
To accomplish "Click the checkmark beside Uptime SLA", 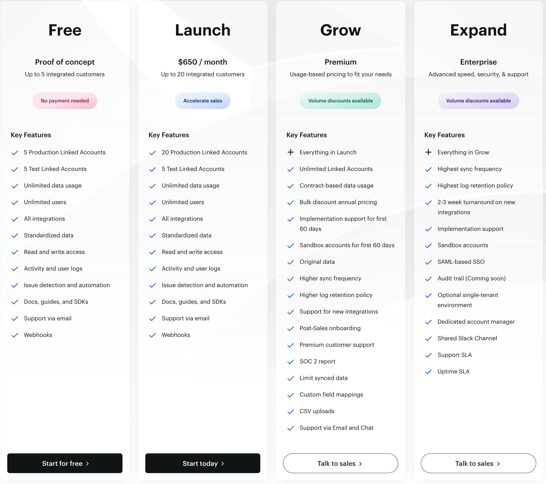I will point(428,372).
